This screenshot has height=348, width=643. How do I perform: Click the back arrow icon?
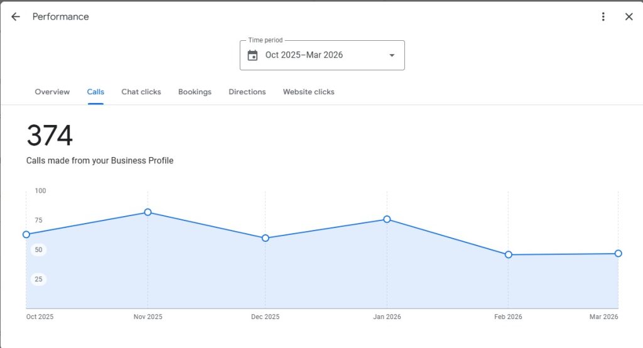[16, 17]
